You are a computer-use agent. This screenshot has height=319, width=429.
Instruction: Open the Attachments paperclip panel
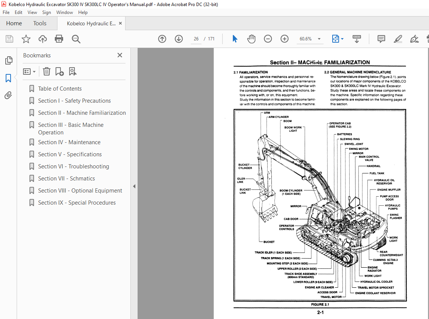[8, 96]
